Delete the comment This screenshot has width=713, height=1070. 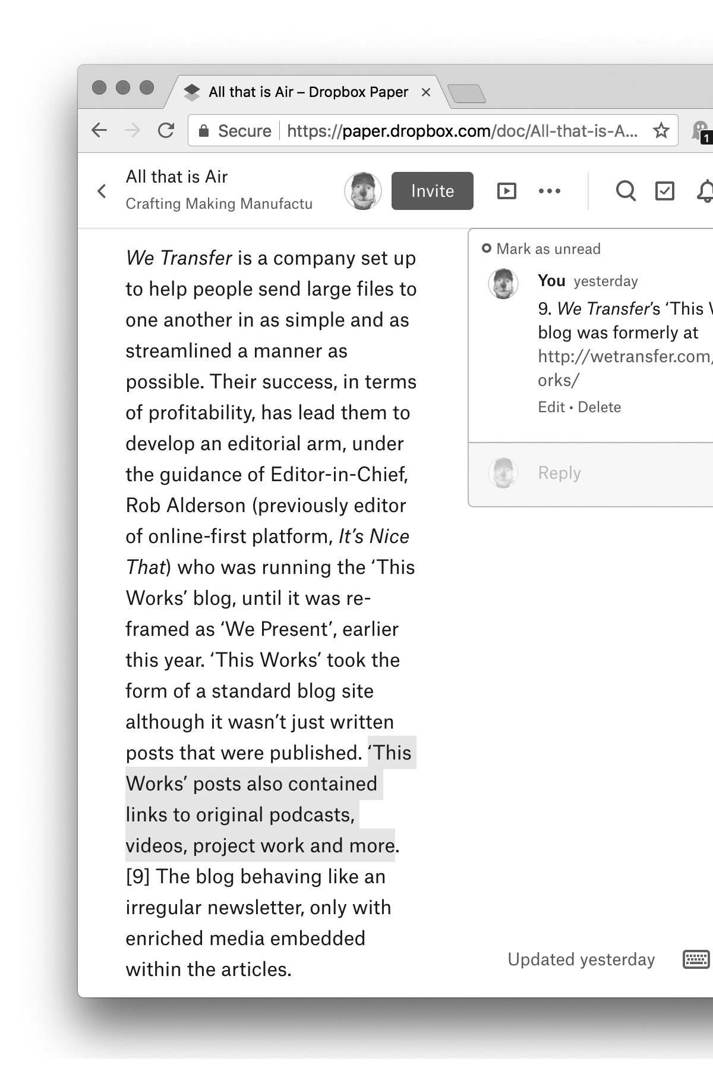point(600,407)
